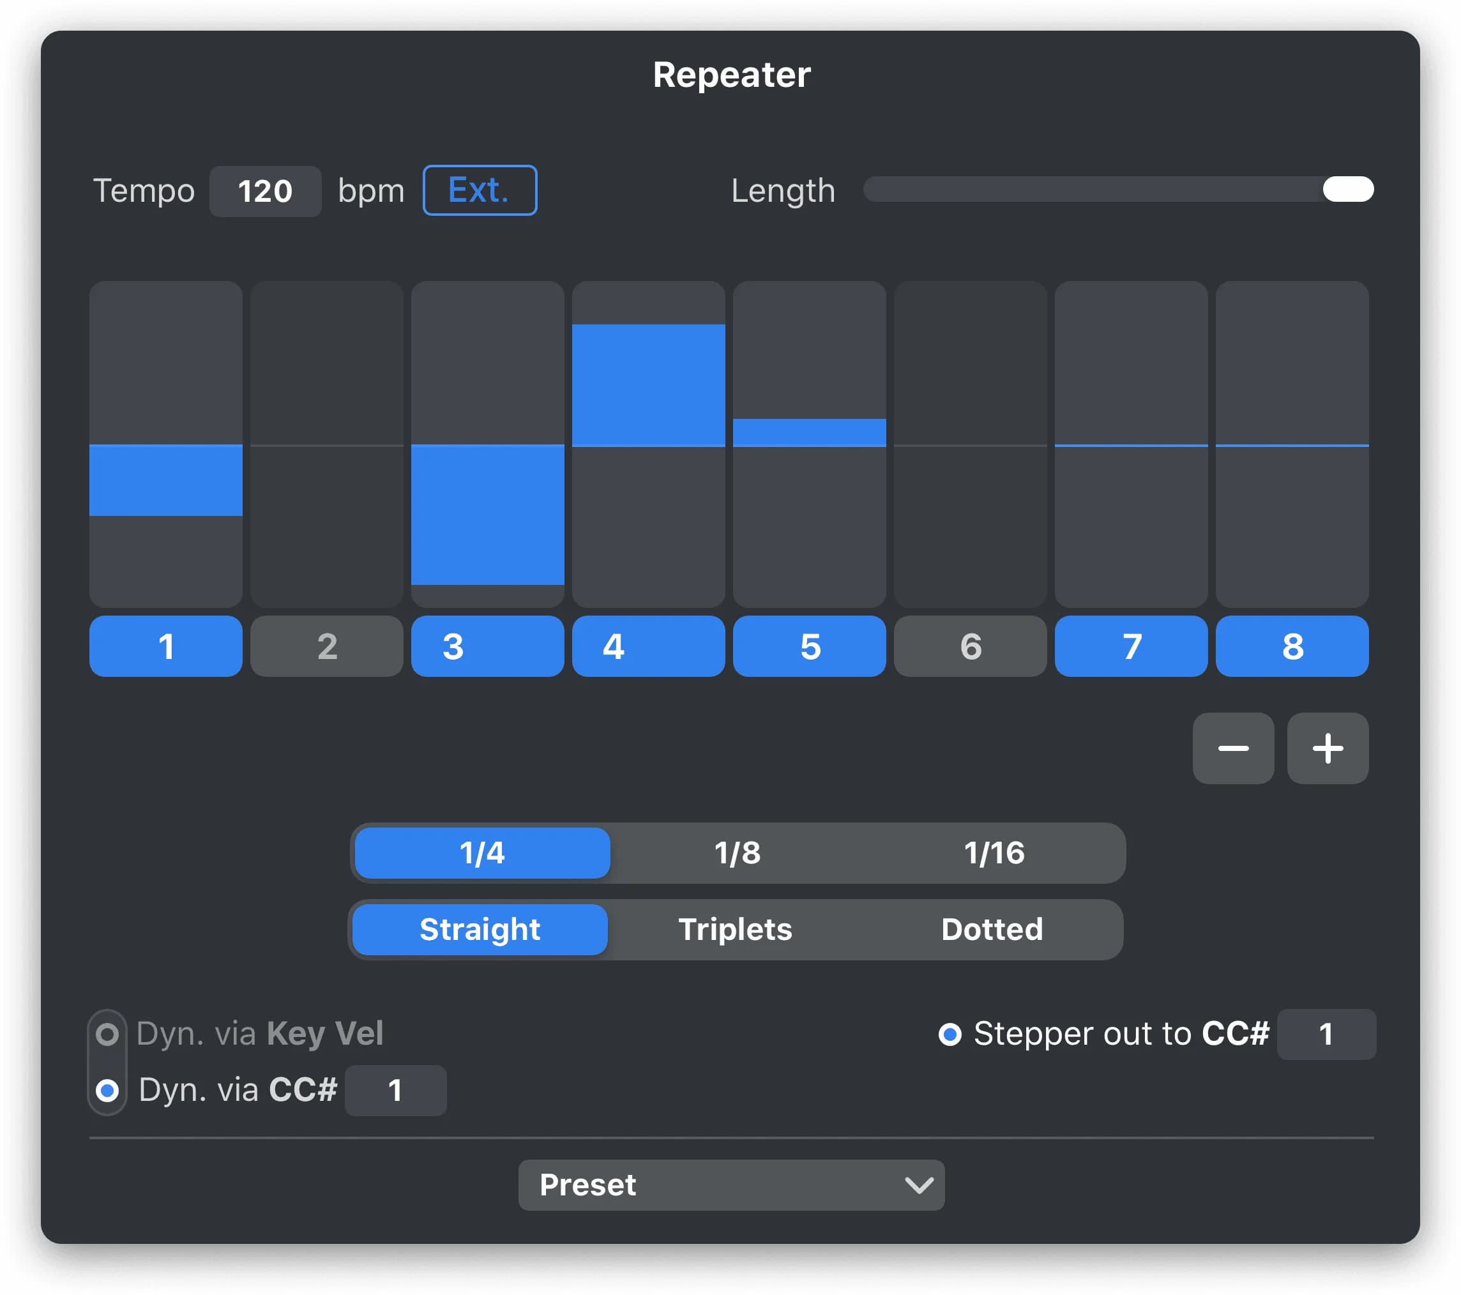Click the Stepper out CC# number field
1461x1295 pixels.
pyautogui.click(x=1325, y=1033)
